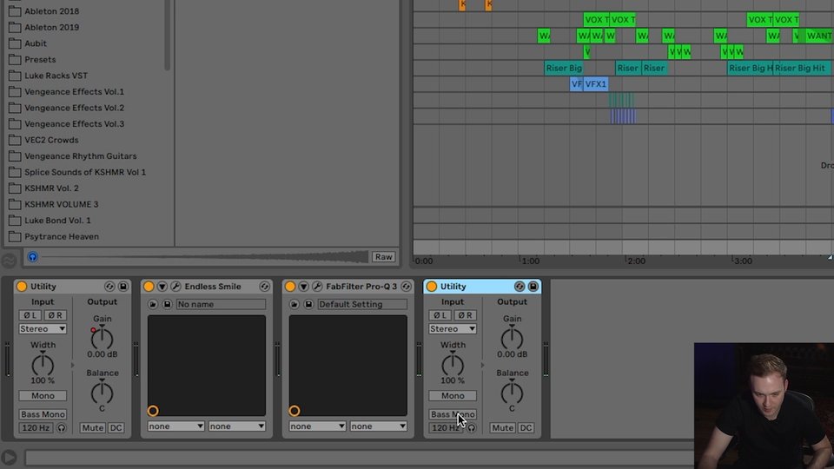Screen dimensions: 834x469
Task: Click the Default Setting preset field
Action: pyautogui.click(x=362, y=304)
